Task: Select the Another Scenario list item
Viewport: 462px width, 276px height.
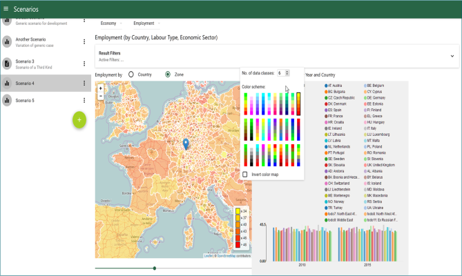Action: pyautogui.click(x=46, y=42)
